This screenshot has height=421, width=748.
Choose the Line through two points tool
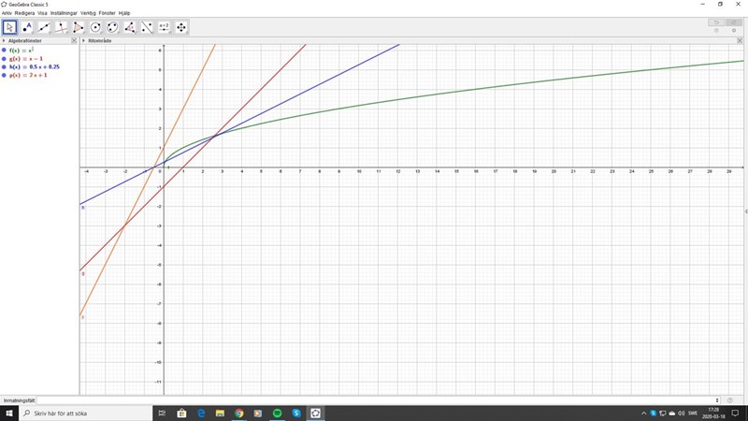point(44,27)
